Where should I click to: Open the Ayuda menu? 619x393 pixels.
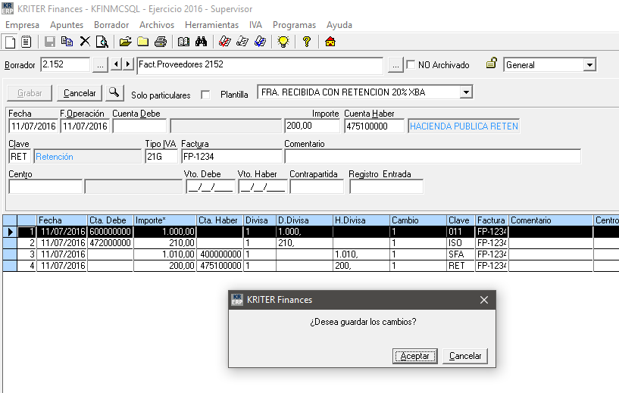[339, 25]
